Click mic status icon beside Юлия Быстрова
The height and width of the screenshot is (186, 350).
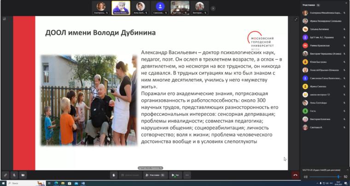point(344,62)
